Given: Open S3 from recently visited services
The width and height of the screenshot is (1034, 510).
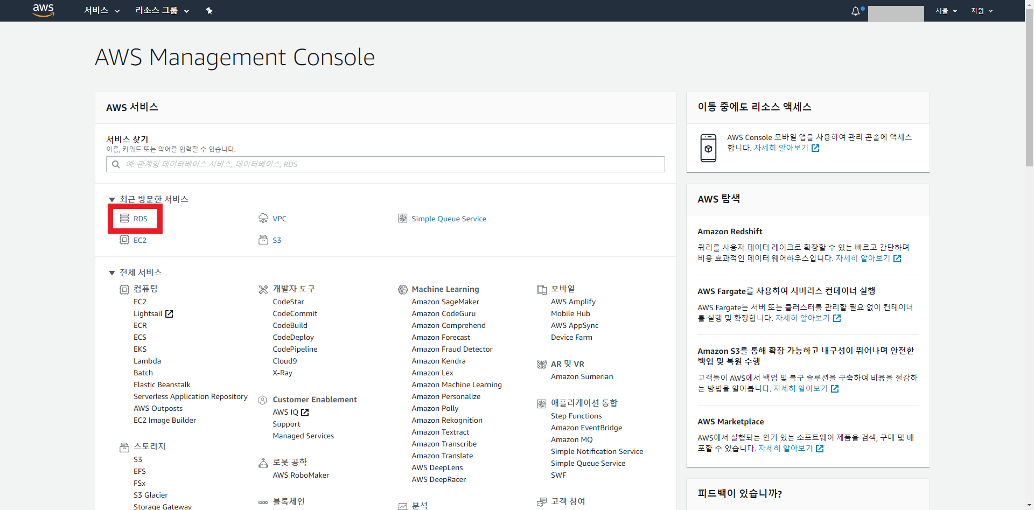Looking at the screenshot, I should [x=277, y=240].
